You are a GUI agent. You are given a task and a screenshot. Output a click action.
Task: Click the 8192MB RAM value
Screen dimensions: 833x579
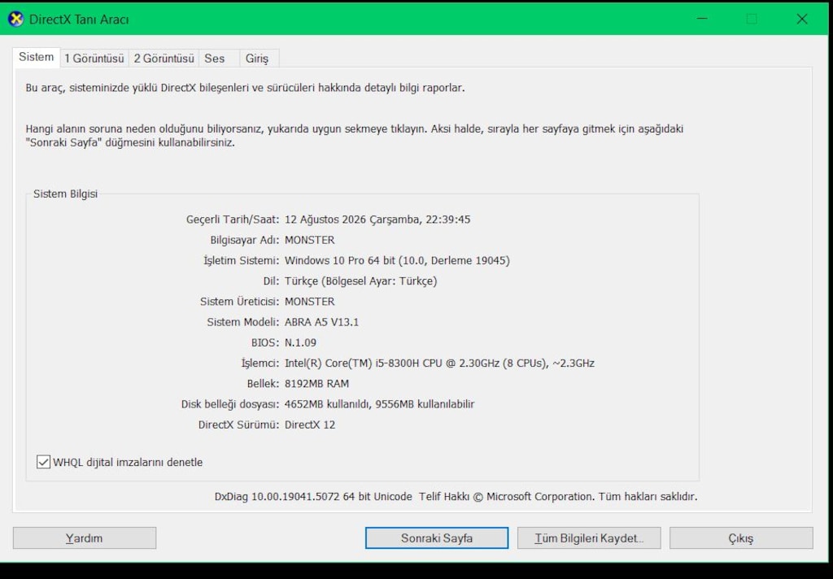click(x=316, y=384)
